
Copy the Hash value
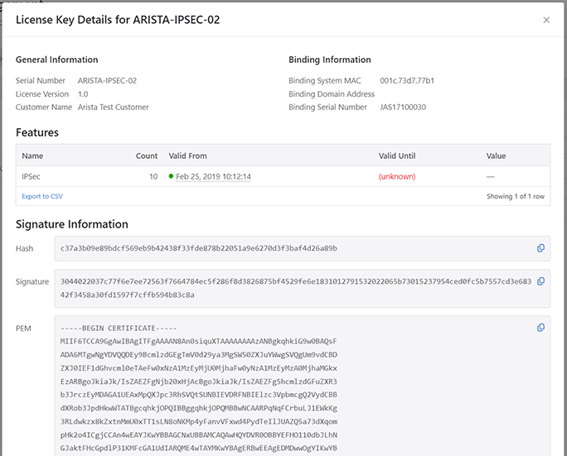[x=540, y=248]
